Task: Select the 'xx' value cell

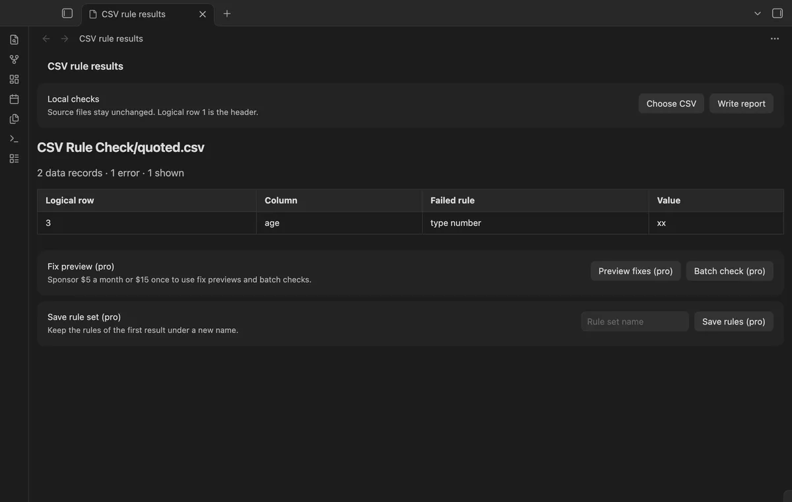Action: 716,223
